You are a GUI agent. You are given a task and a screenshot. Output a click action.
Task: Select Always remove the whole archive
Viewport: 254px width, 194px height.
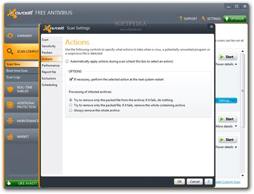71,110
